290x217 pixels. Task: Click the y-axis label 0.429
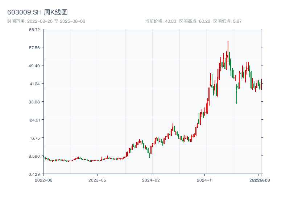(34, 174)
